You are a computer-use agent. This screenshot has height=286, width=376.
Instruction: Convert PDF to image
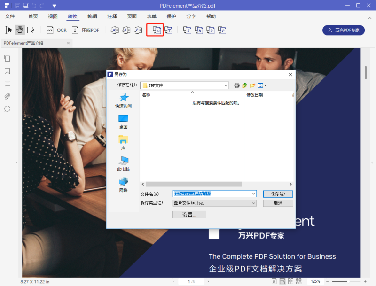(155, 30)
